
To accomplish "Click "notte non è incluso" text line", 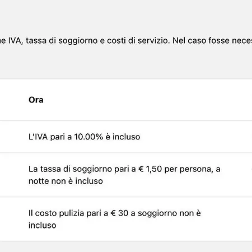I will point(66,181).
